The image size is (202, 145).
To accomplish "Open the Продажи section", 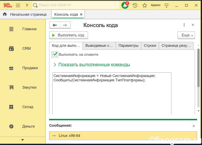I will point(23,68).
